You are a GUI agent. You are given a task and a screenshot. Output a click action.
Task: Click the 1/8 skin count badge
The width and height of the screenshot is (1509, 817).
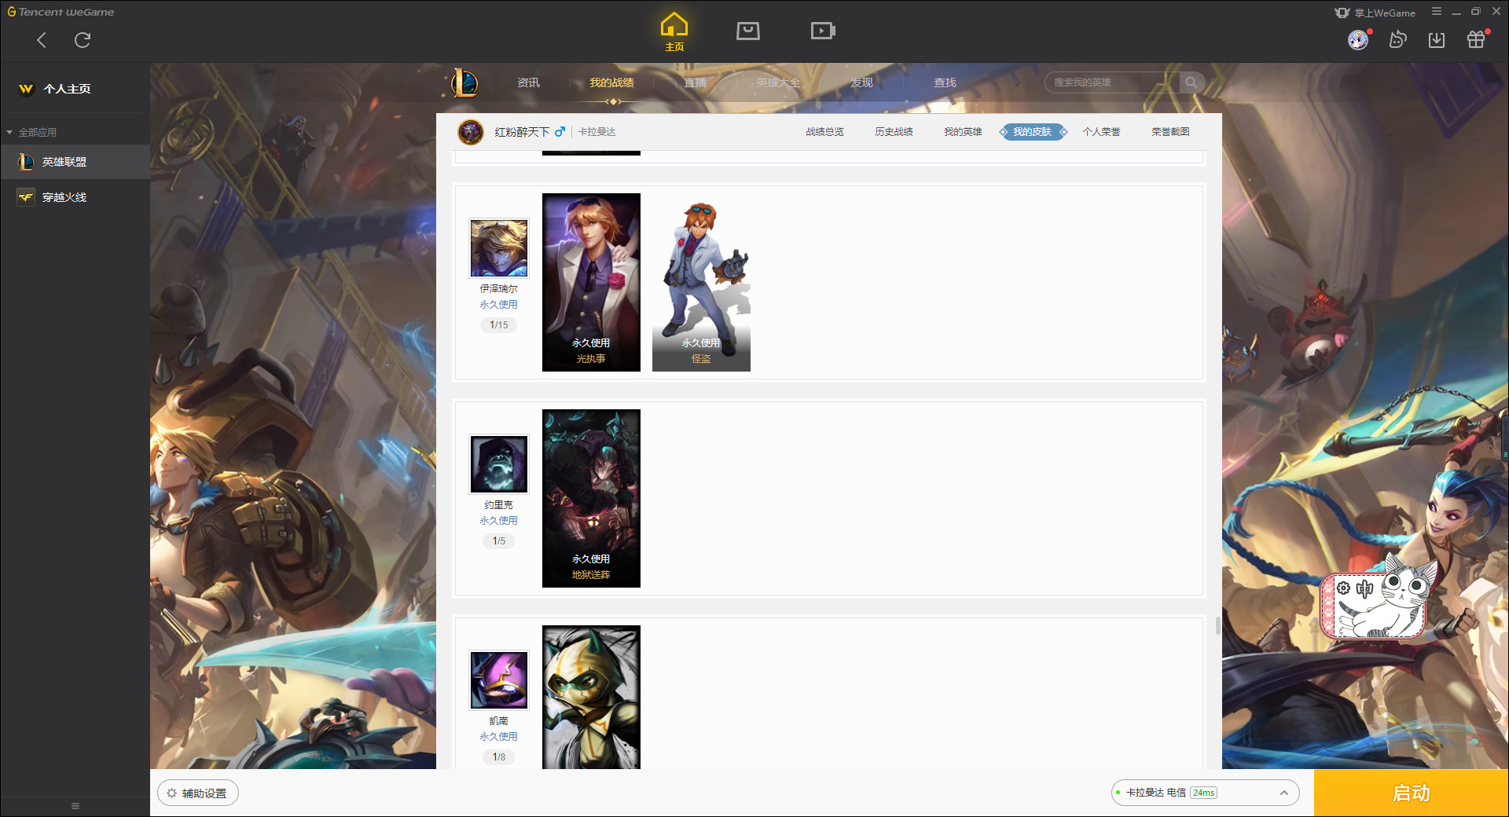pyautogui.click(x=499, y=757)
